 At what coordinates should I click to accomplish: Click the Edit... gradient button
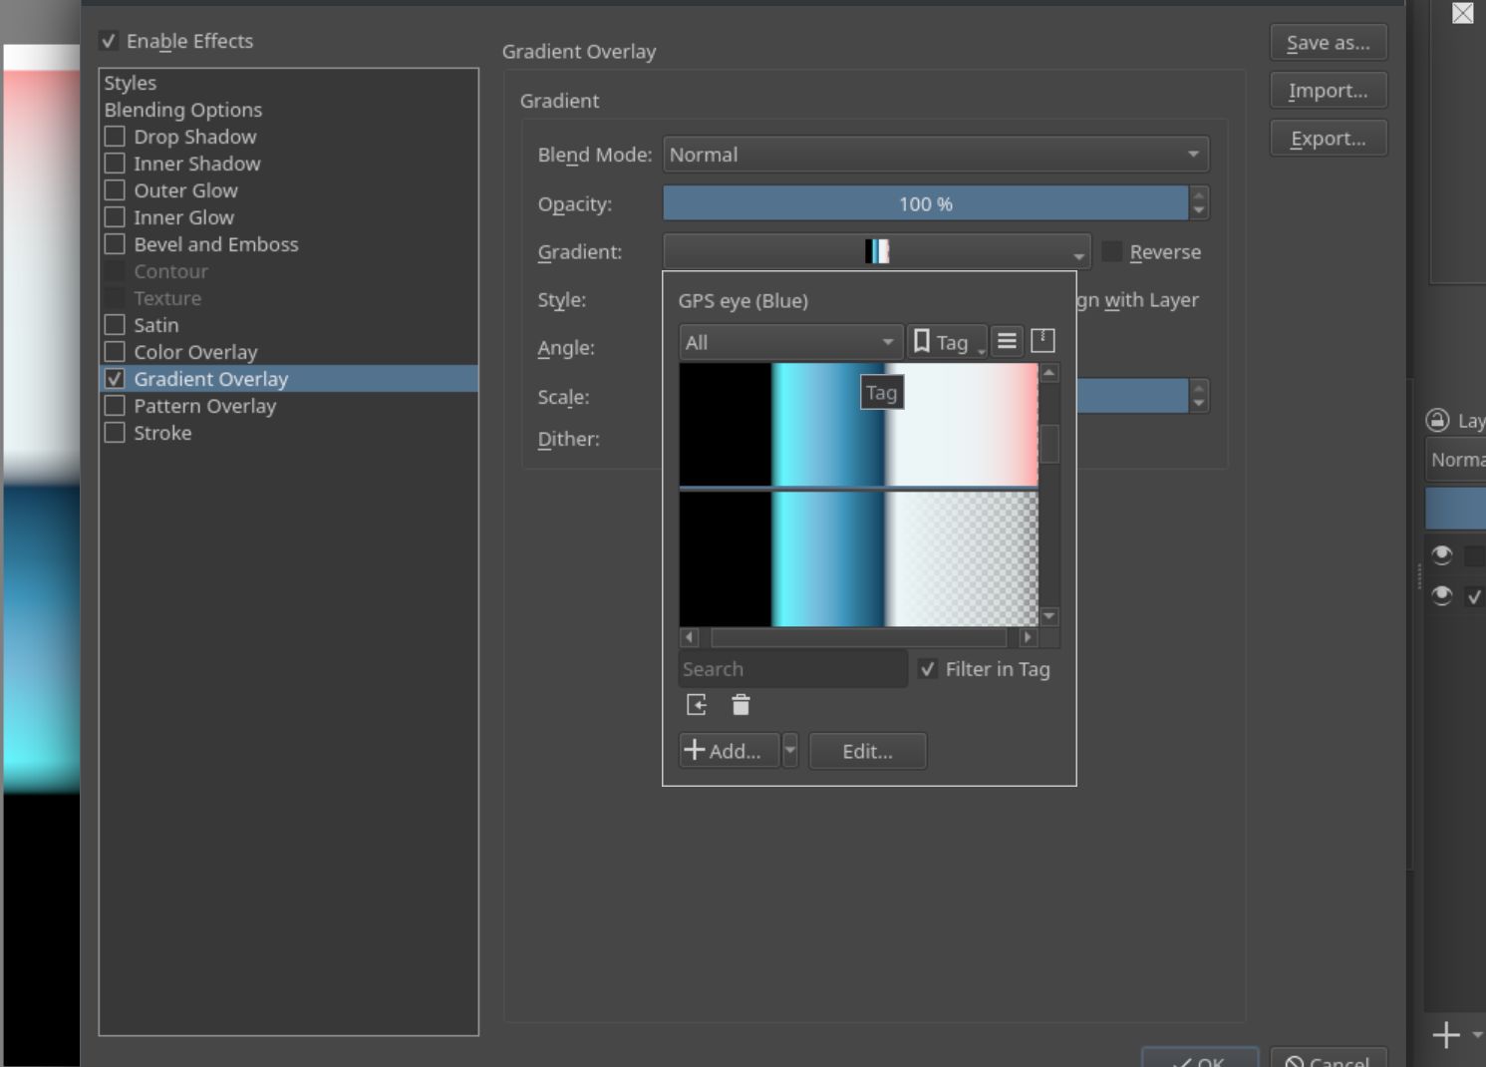[867, 751]
